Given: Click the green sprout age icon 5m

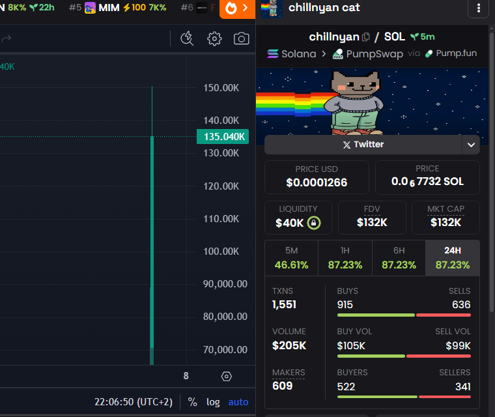Looking at the screenshot, I should point(414,37).
